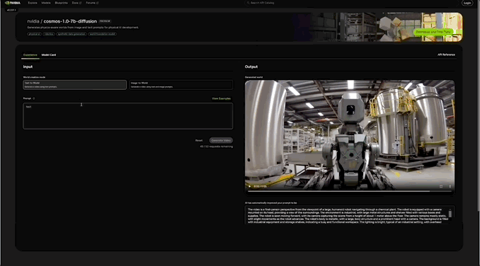This screenshot has height=266, width=480.
Task: Click the NVIDIA logo in the header
Action: [13, 3]
